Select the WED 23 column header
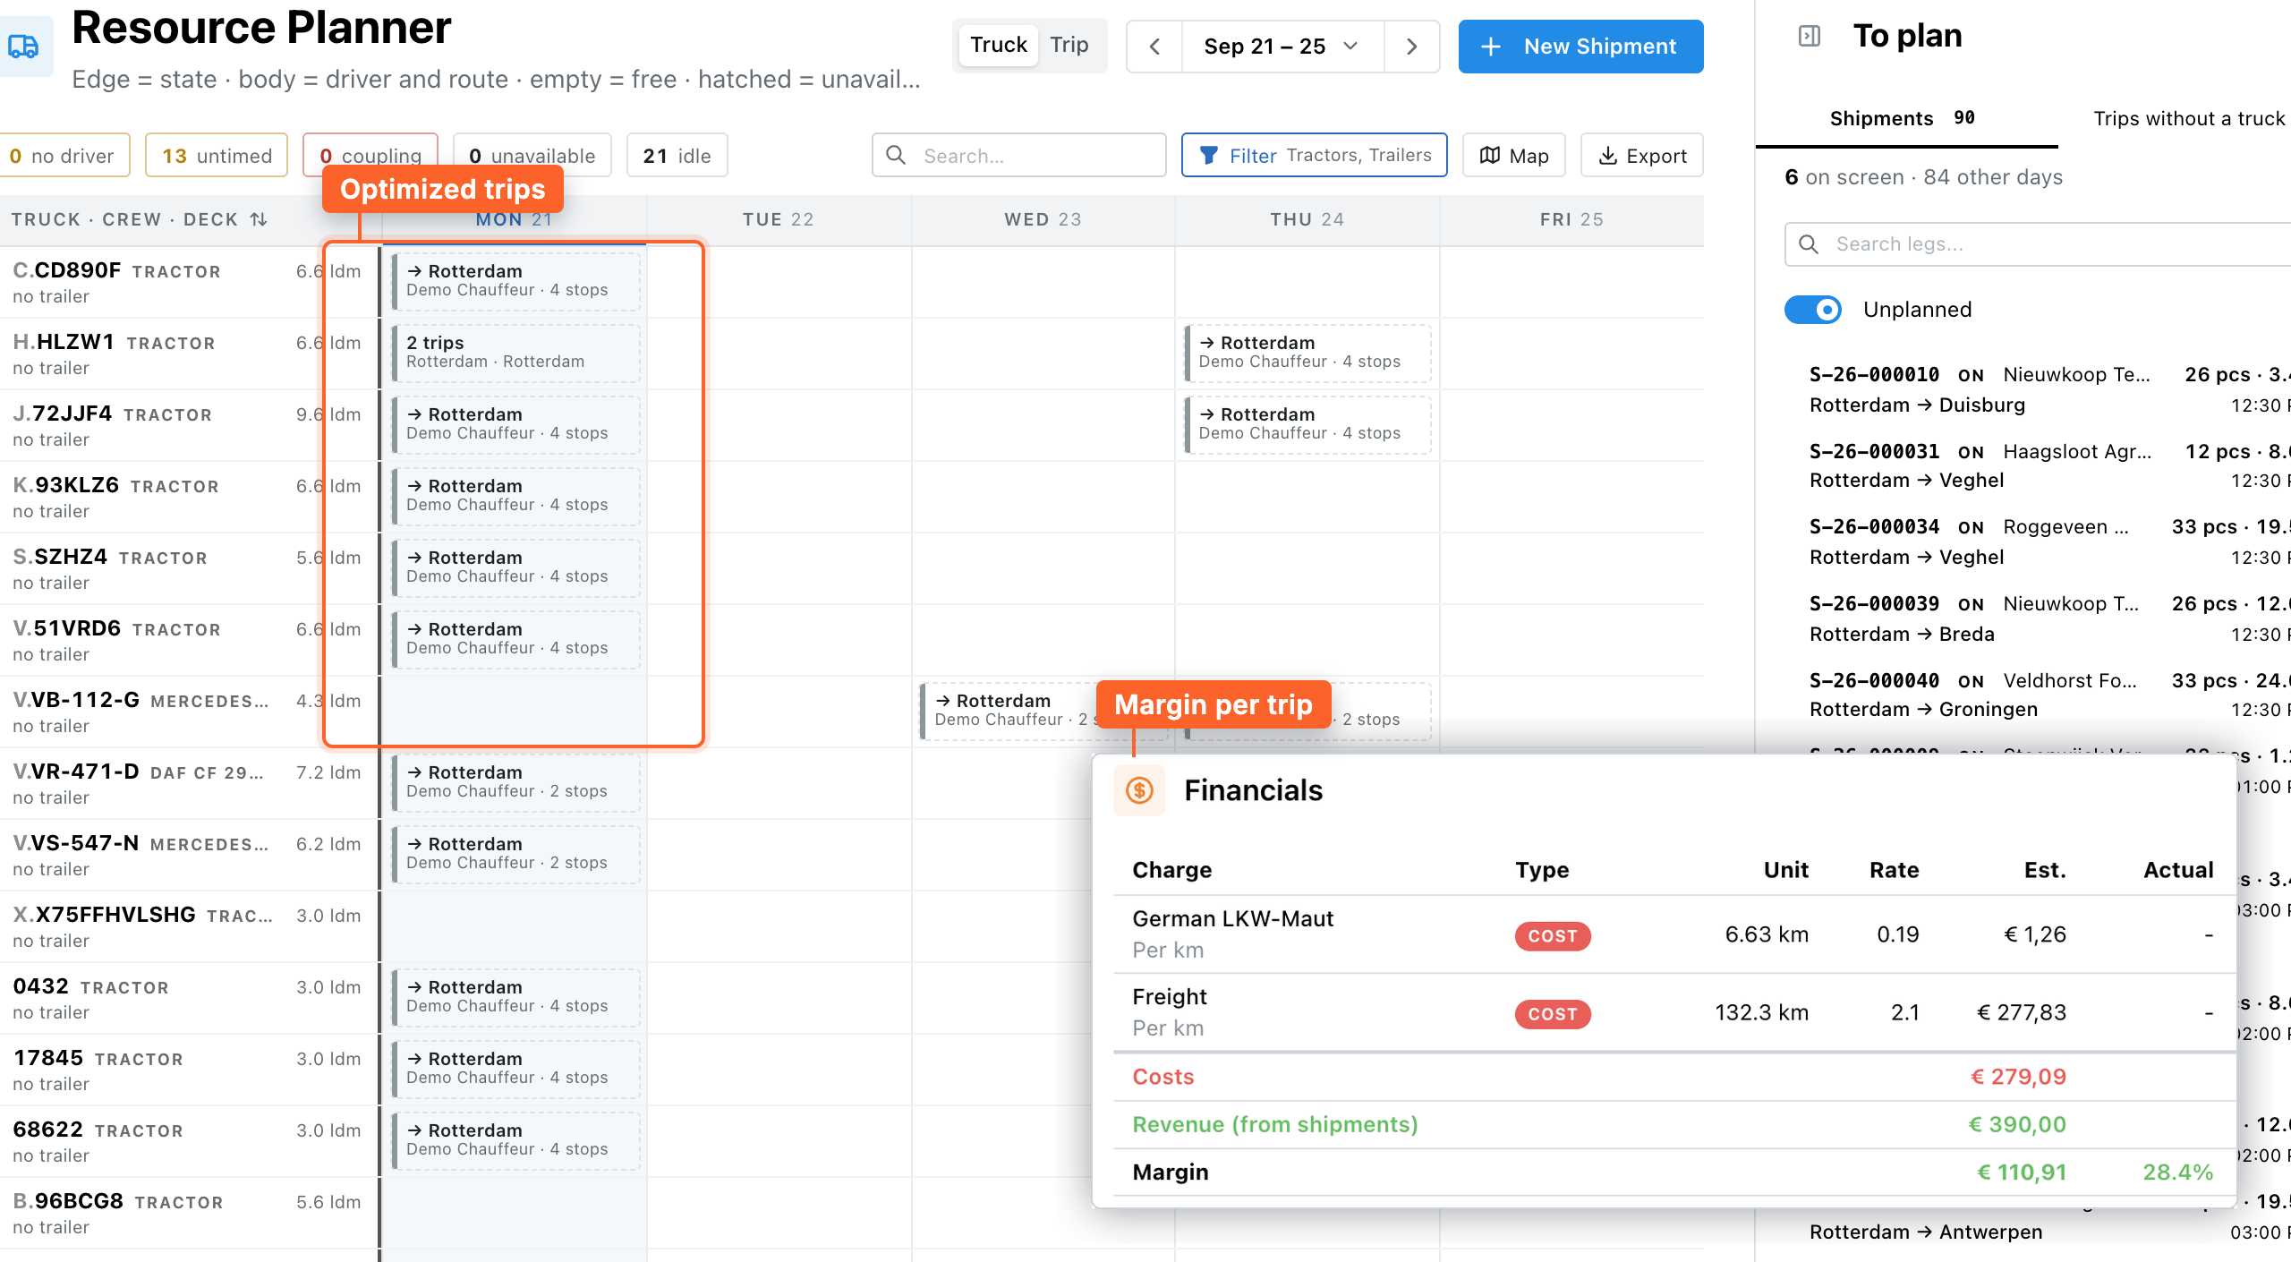The image size is (2291, 1262). [1043, 219]
